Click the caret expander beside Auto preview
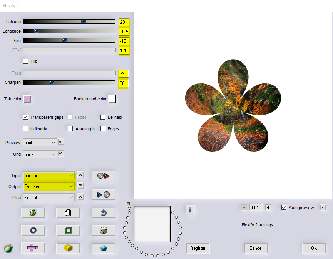This screenshot has width=333, height=259. point(323,208)
